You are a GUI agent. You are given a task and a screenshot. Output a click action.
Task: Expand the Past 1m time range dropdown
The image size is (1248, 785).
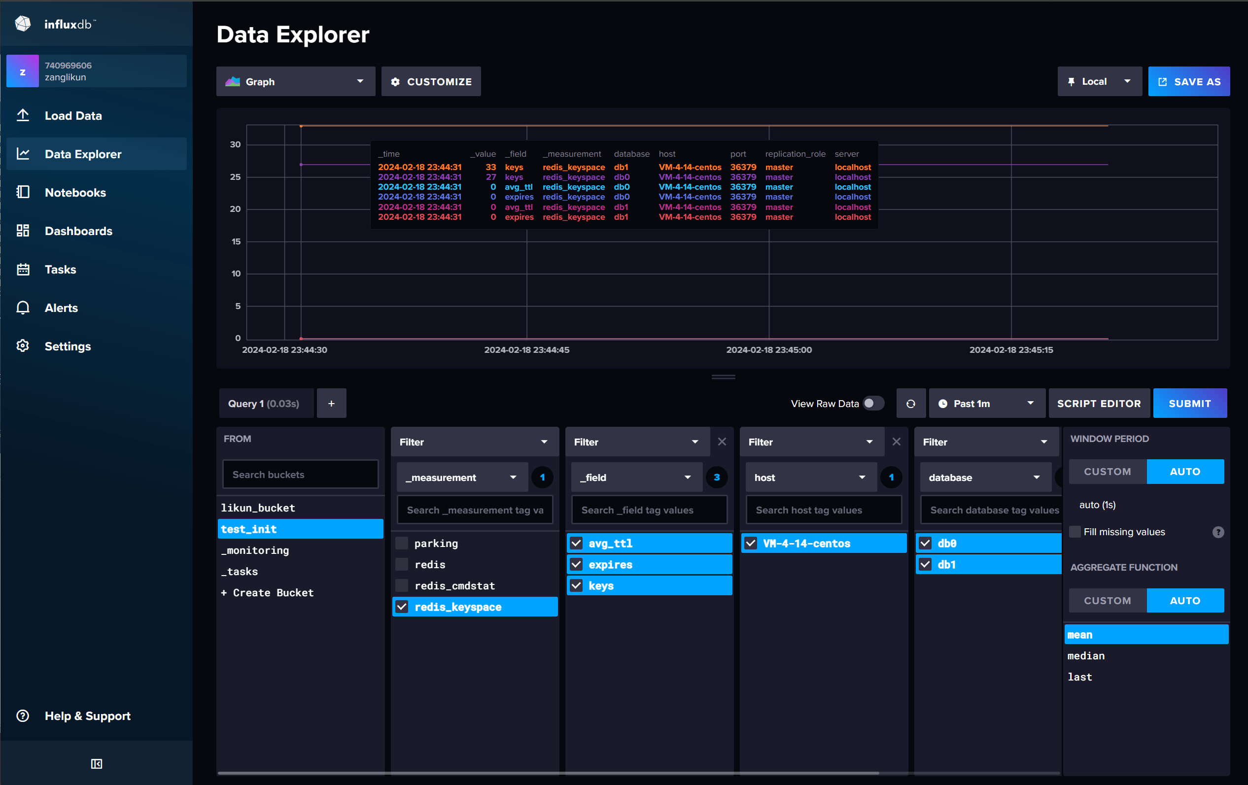986,403
